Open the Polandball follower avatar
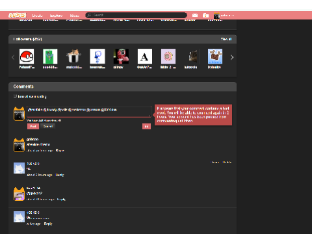This screenshot has width=312, height=234. click(x=27, y=56)
